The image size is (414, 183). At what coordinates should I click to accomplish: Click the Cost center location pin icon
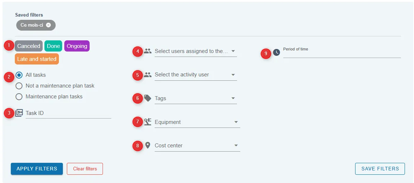tap(148, 145)
